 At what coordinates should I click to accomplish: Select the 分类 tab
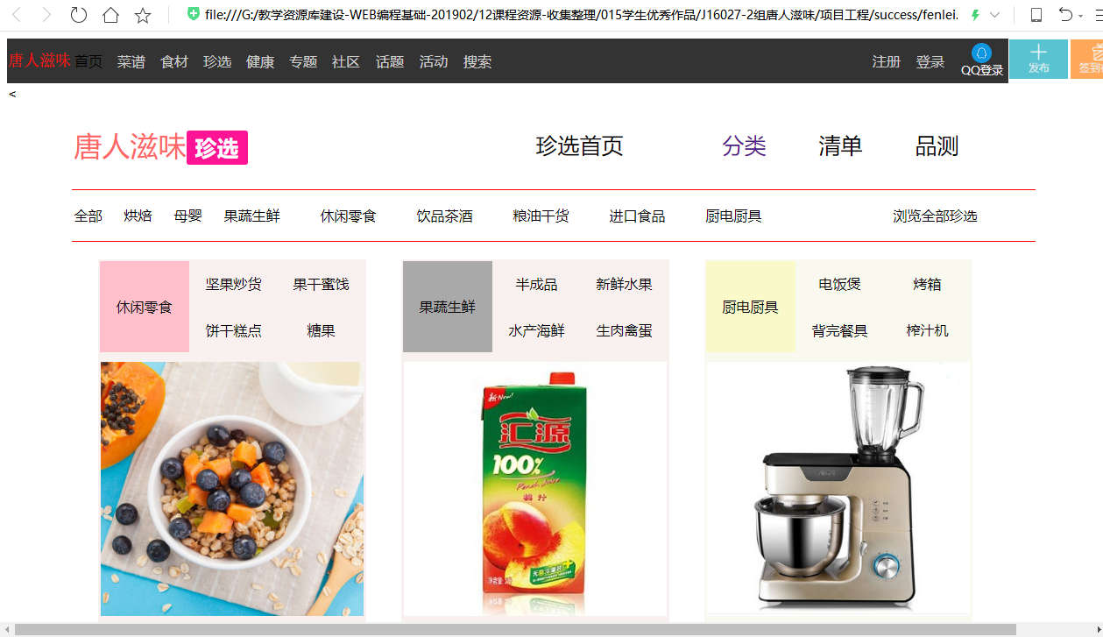click(x=745, y=145)
